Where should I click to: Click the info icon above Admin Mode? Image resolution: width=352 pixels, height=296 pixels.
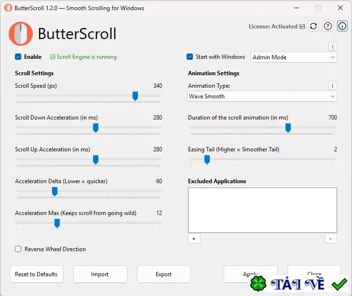[332, 47]
